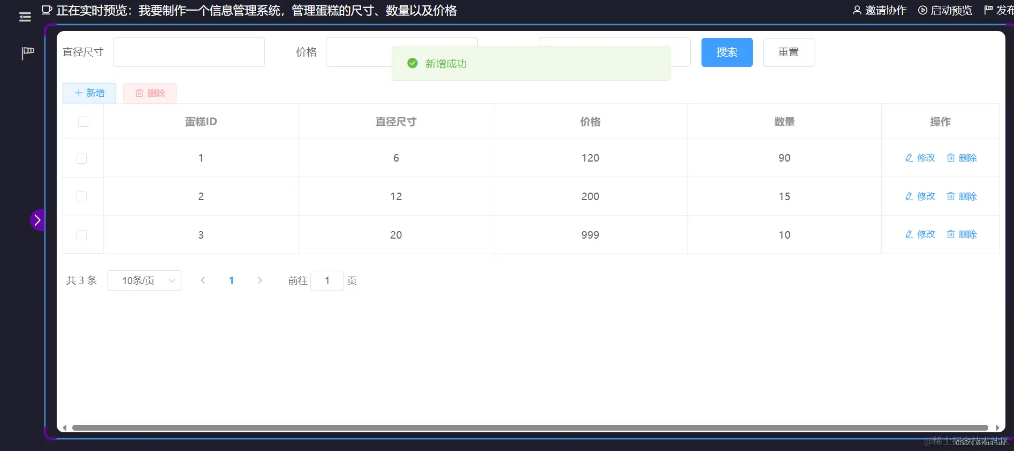Click the 蛋糕ID column header

tap(201, 121)
